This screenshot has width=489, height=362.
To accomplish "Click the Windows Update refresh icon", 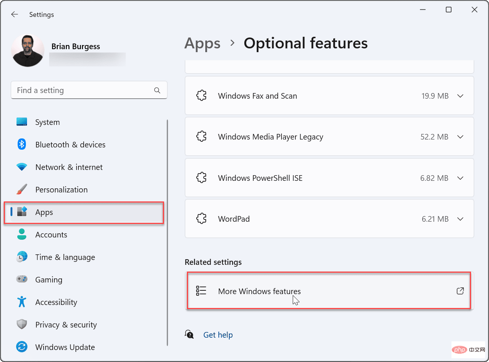I will 22,347.
